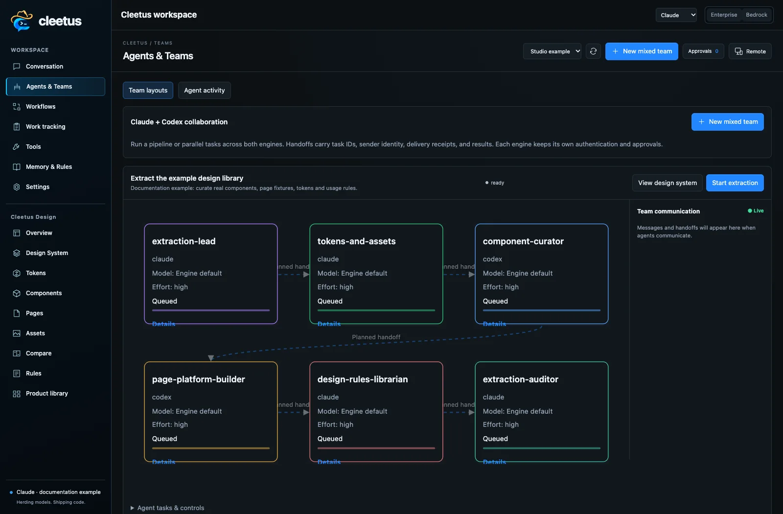Image resolution: width=783 pixels, height=514 pixels.
Task: Click the Remote button
Action: pos(750,51)
